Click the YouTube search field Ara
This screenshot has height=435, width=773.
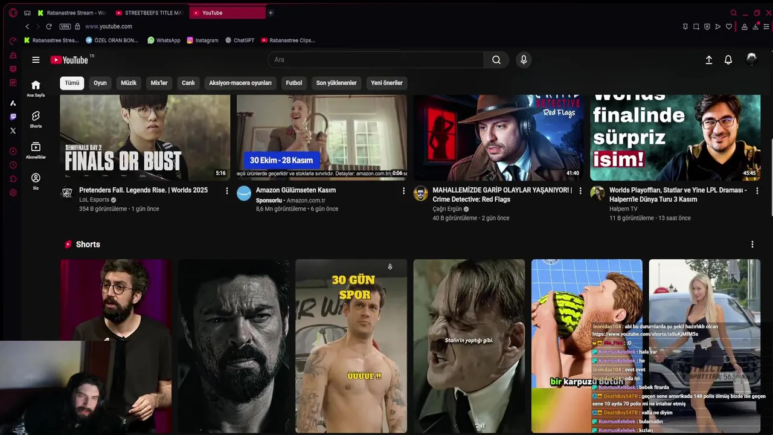pos(376,60)
